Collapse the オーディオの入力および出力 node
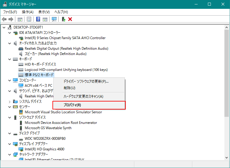Screen dimensions: 230x168 pos(10,43)
